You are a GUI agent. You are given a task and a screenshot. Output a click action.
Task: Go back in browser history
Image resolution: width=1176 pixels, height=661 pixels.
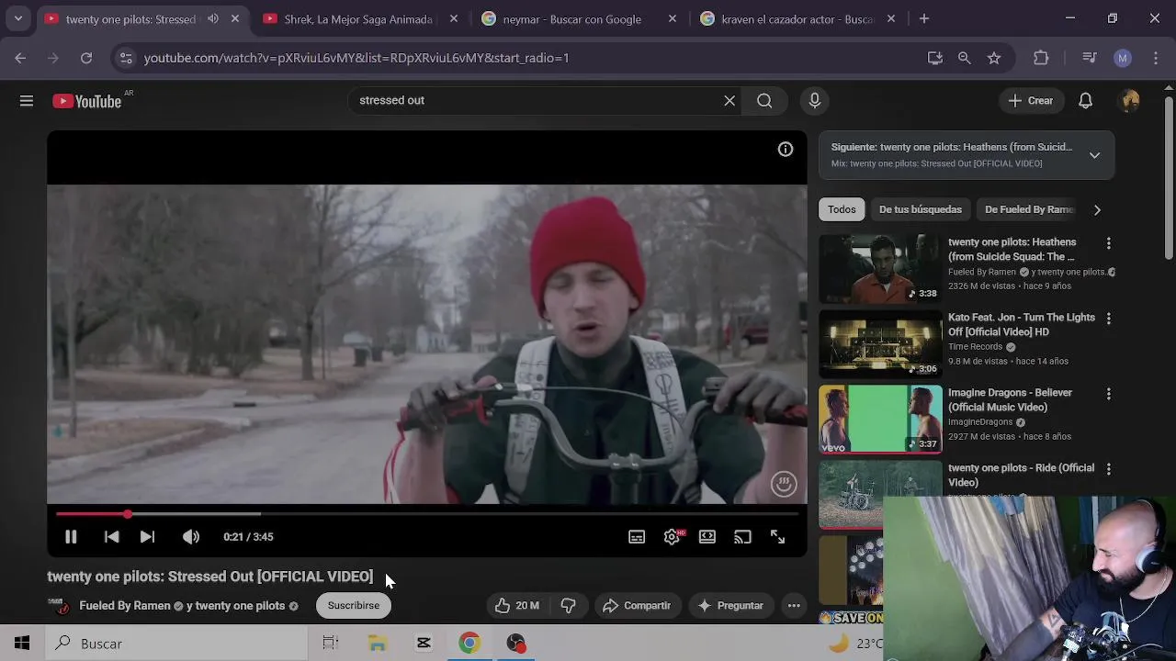(x=20, y=58)
